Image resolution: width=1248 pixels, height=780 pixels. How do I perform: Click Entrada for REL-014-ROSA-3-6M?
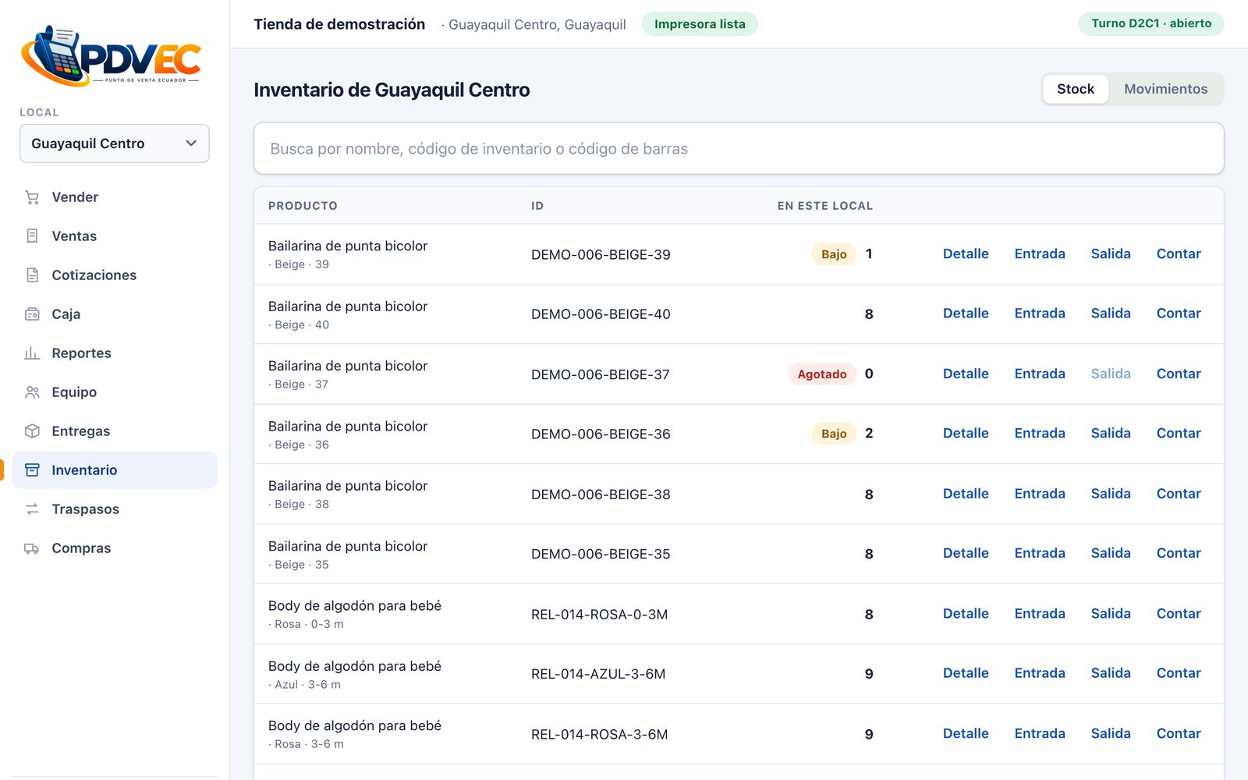pyautogui.click(x=1040, y=734)
